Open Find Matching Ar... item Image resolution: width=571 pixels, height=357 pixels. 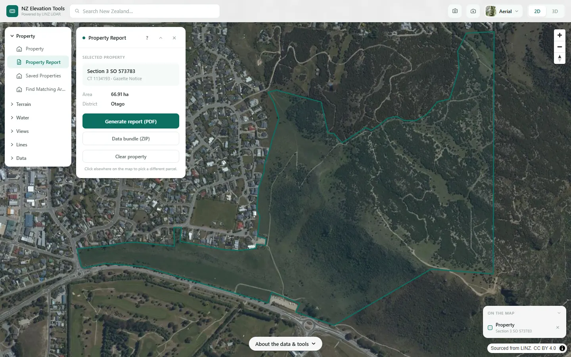[38, 89]
